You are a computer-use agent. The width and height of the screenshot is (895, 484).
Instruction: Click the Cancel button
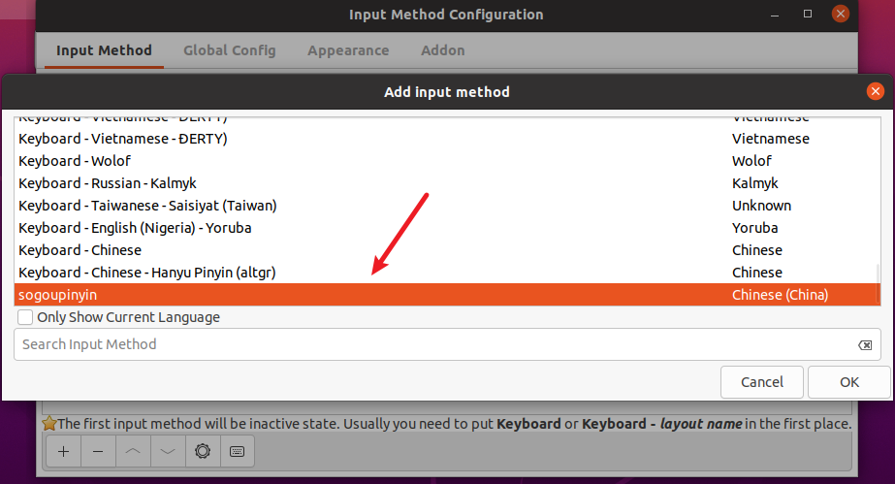pos(761,382)
